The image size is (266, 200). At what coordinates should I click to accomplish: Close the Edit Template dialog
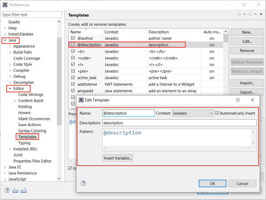253,100
